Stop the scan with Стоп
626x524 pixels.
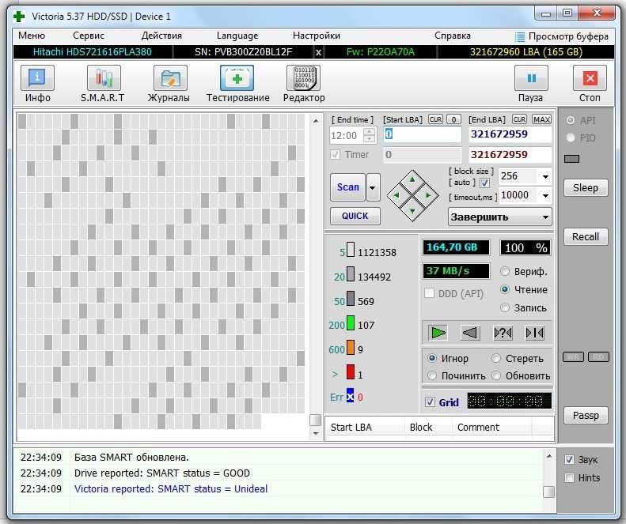pyautogui.click(x=590, y=84)
